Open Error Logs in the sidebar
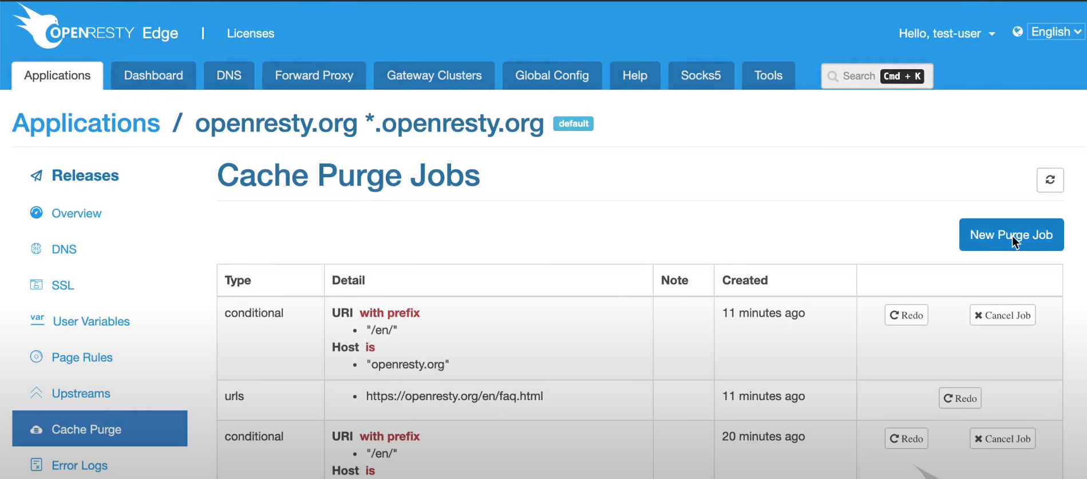Viewport: 1087px width, 479px height. click(80, 465)
